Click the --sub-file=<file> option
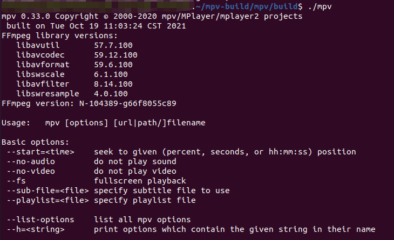This screenshot has width=394, height=240. click(47, 190)
